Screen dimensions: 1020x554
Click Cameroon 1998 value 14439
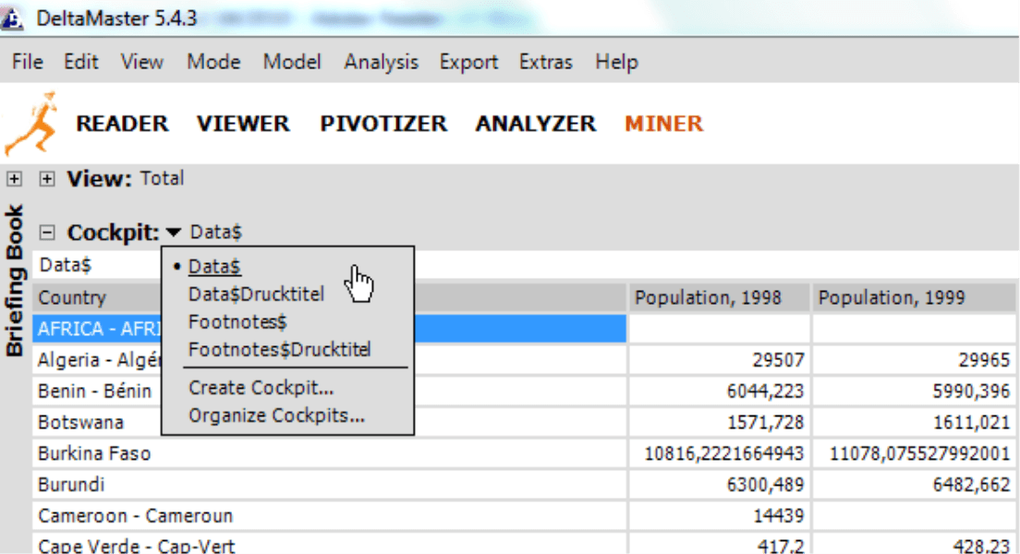(x=778, y=515)
